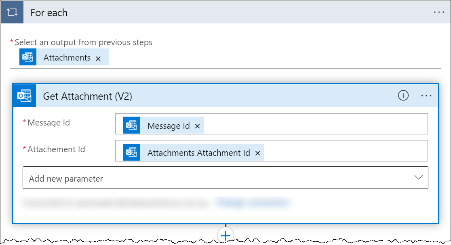Open Get Attachment (V2) ellipsis menu

pyautogui.click(x=426, y=96)
